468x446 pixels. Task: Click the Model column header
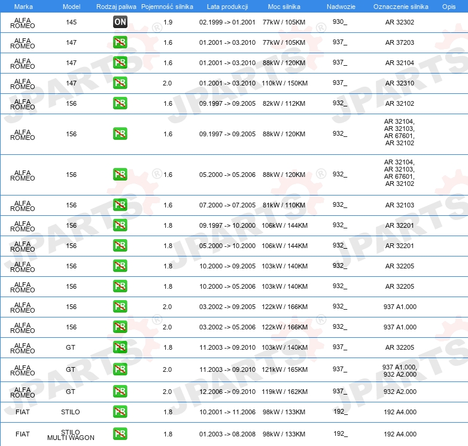71,7
